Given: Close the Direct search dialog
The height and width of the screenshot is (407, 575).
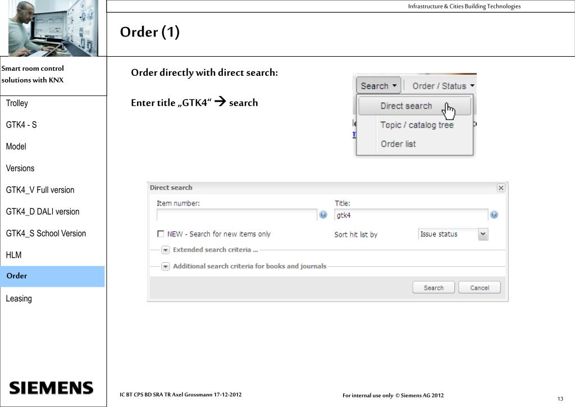Looking at the screenshot, I should pos(501,188).
